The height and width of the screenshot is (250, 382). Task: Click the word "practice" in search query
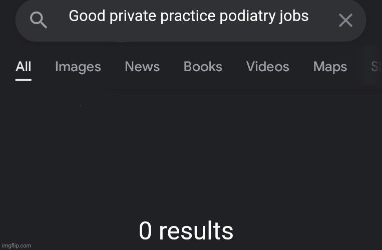click(188, 17)
